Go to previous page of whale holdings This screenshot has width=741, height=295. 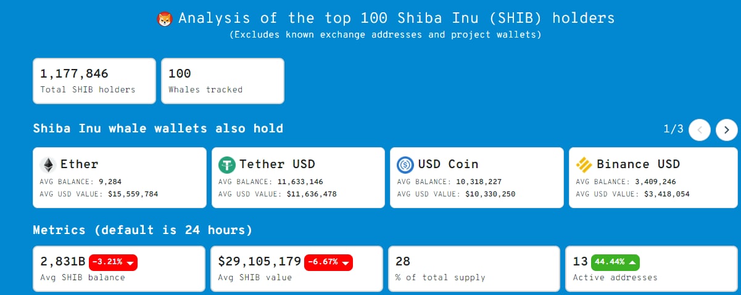click(x=700, y=129)
